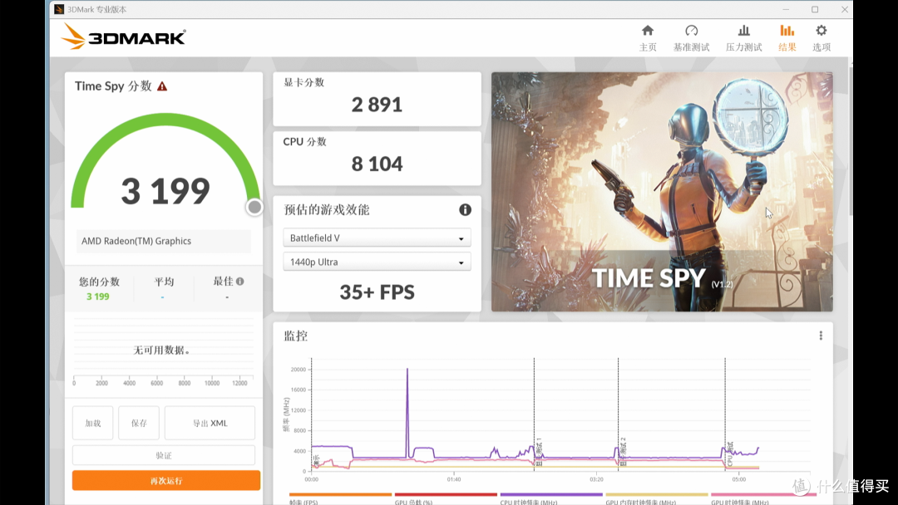Open the 选项 options tab

point(822,37)
